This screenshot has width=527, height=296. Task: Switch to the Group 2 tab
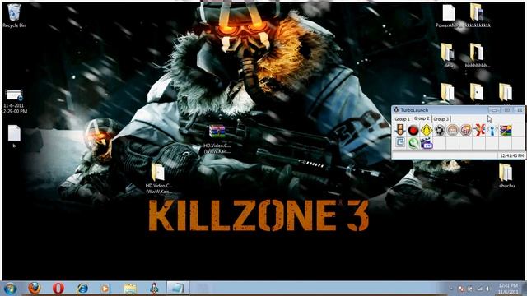422,118
